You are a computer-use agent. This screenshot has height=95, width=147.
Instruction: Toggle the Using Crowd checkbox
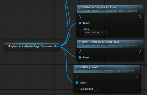[x=96, y=89]
